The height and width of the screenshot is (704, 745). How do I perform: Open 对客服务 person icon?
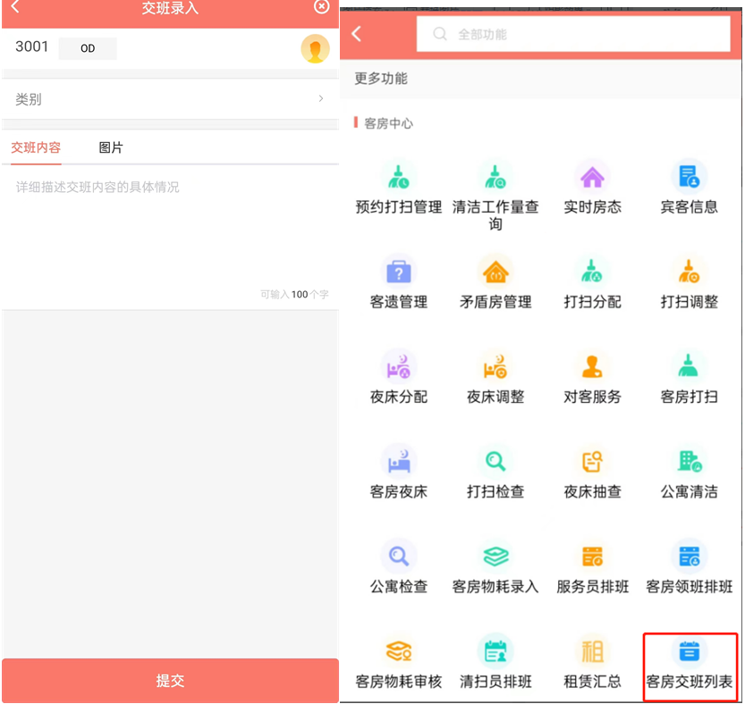click(592, 367)
